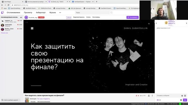This screenshot has width=188, height=105.
Task: Click the viewer count icon below video
Action: (x=136, y=96)
